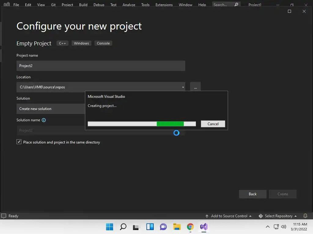Browse for location with ellipsis button
This screenshot has height=234, width=313.
(x=195, y=87)
